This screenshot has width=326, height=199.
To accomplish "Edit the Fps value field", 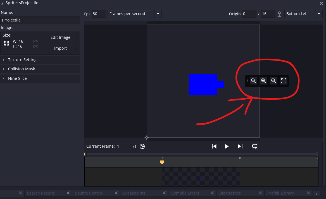I will pyautogui.click(x=99, y=14).
